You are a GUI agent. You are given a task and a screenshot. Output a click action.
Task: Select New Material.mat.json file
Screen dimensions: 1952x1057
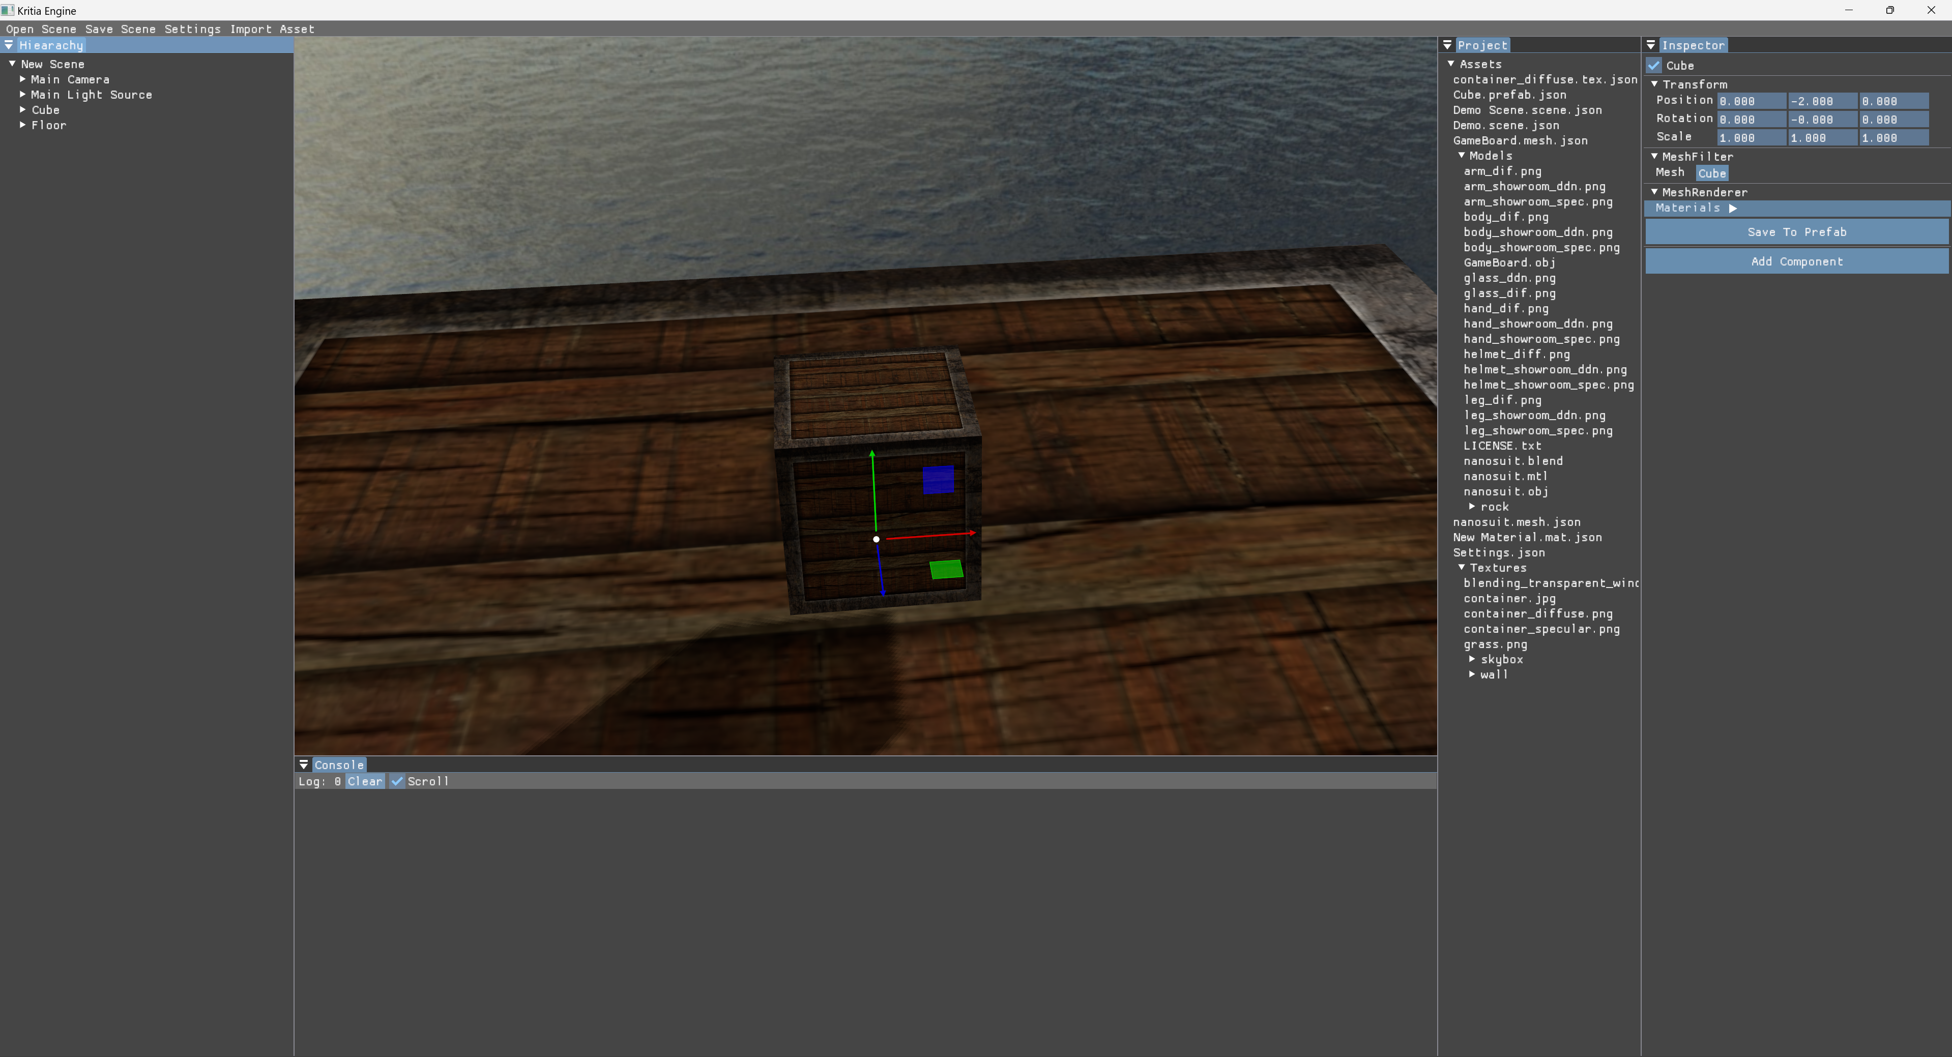tap(1527, 537)
